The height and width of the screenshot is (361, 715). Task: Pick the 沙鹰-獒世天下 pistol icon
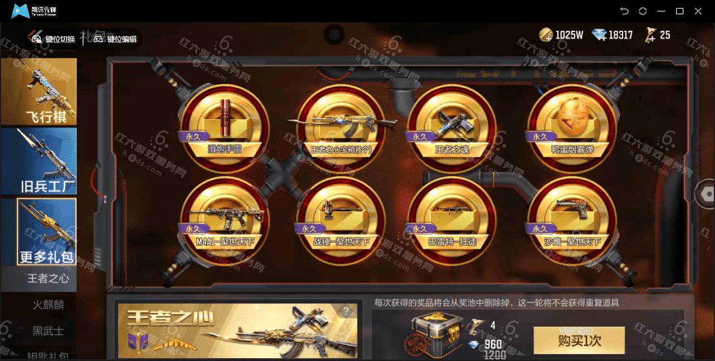572,221
